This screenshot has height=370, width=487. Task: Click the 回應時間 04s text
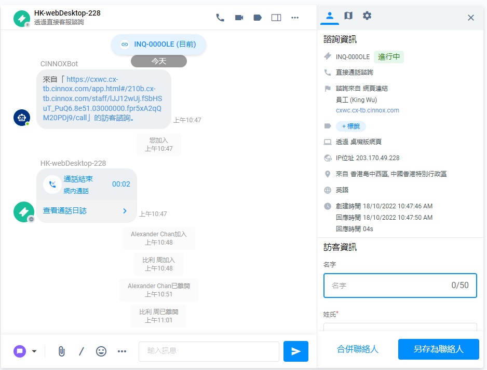[x=354, y=229]
